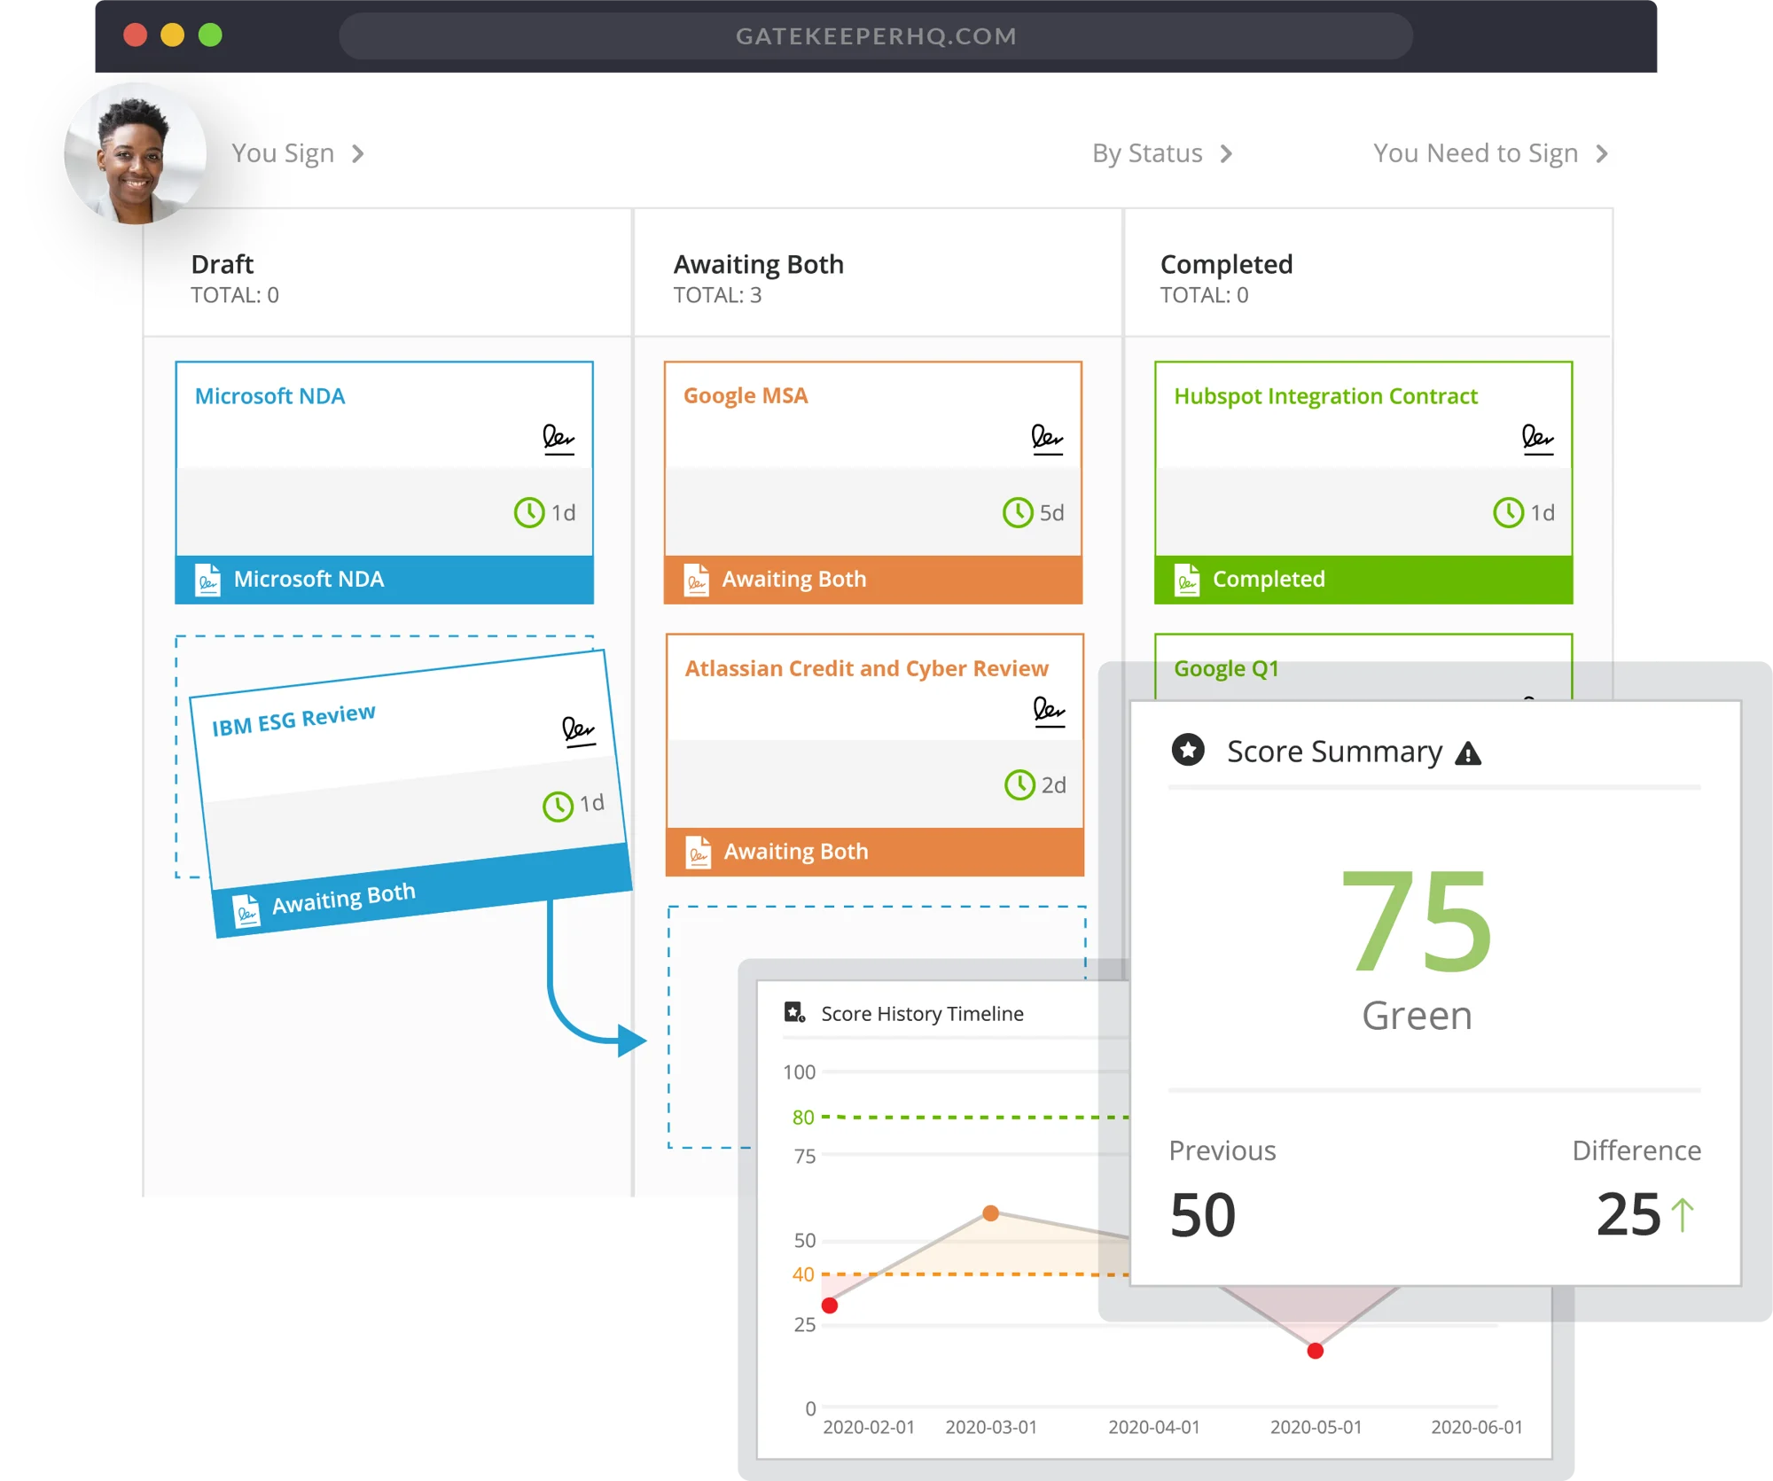The height and width of the screenshot is (1481, 1773).
Task: Click the GATEKEEPERHQ.COM address bar
Action: (x=876, y=36)
